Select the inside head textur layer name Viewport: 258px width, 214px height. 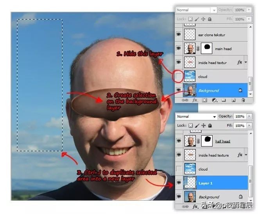click(x=212, y=62)
